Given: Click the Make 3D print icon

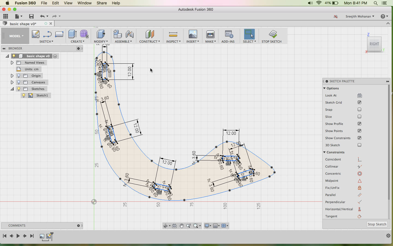Looking at the screenshot, I should coord(210,34).
